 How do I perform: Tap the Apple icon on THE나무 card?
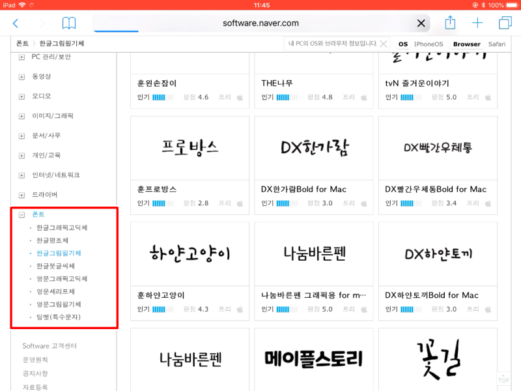(364, 97)
